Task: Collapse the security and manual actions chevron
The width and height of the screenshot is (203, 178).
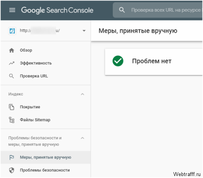Action: (82, 138)
